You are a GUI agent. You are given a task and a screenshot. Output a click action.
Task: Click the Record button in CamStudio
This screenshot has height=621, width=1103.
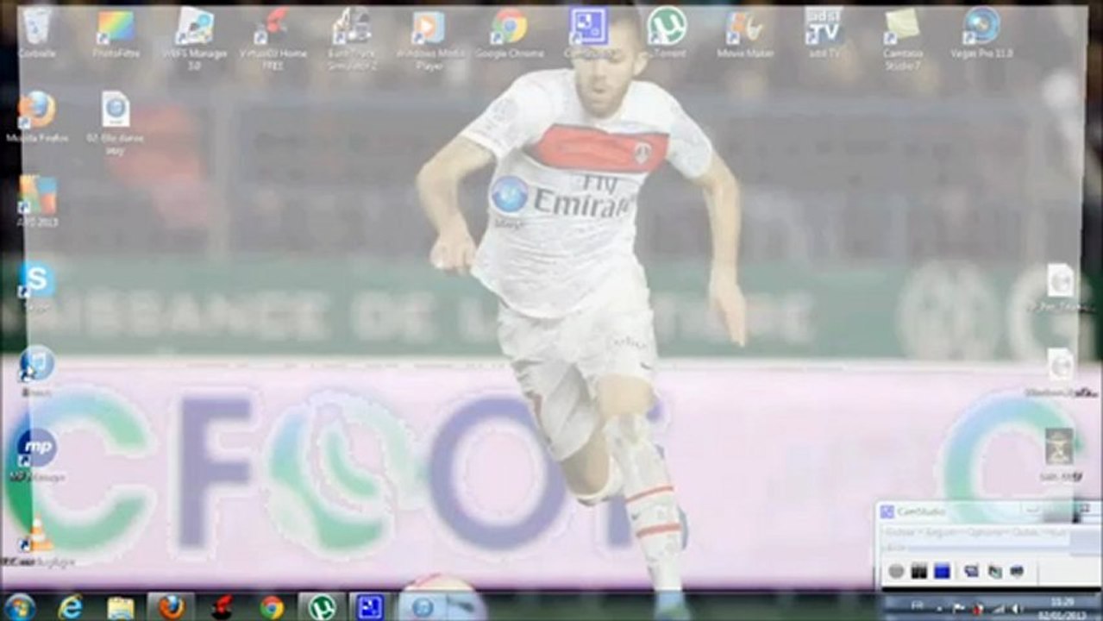(896, 570)
